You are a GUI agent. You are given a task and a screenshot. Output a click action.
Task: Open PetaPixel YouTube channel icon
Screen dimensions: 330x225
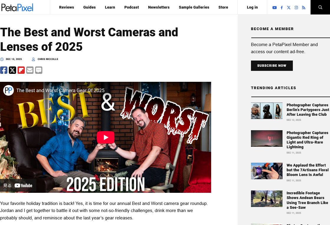[x=274, y=8]
